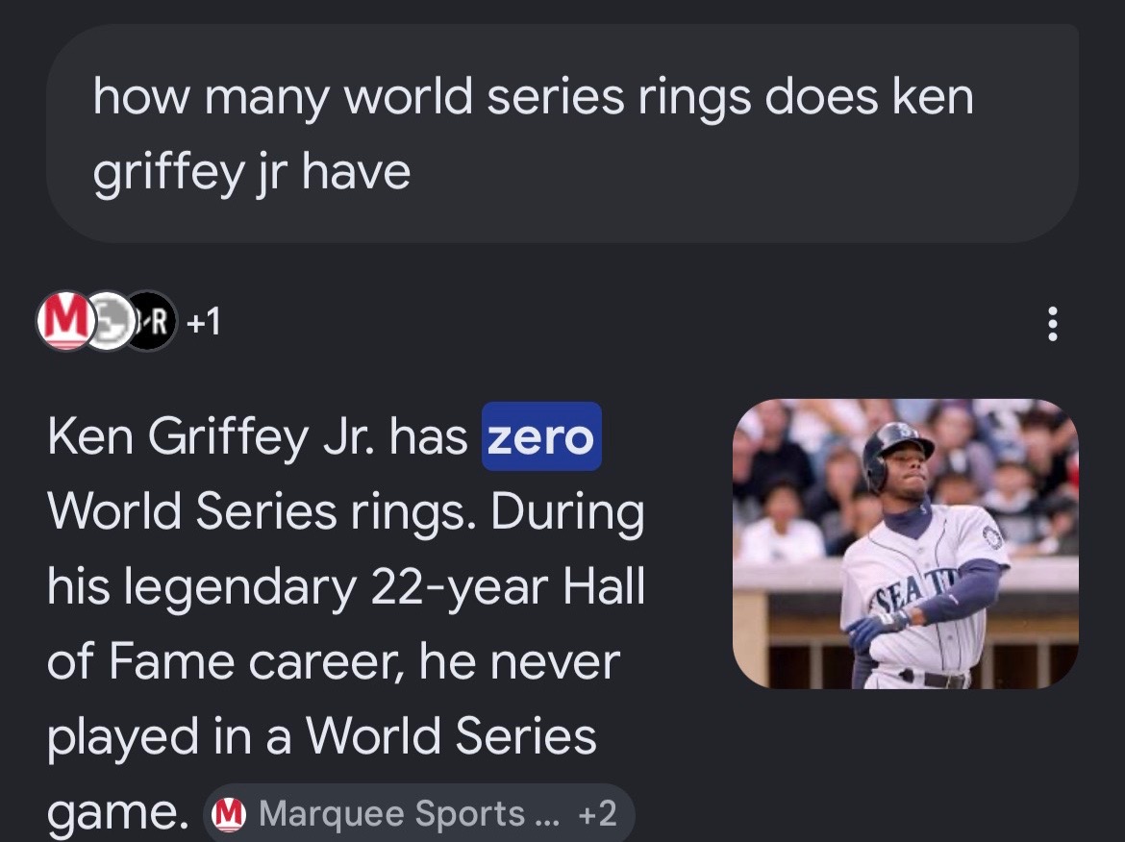Tap the M logo inside citation chip

point(229,813)
